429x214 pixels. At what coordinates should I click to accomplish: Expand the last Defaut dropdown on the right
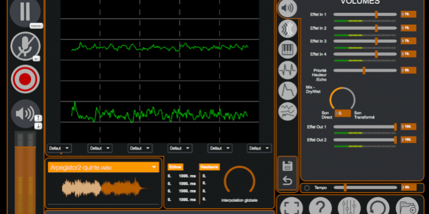(x=259, y=148)
